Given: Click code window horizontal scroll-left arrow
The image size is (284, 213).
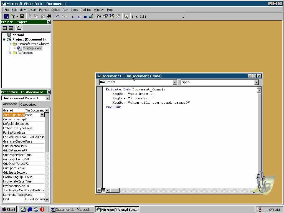Looking at the screenshot, I should pos(108,190).
